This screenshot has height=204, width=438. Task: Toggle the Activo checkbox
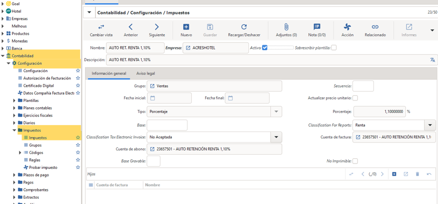[265, 47]
